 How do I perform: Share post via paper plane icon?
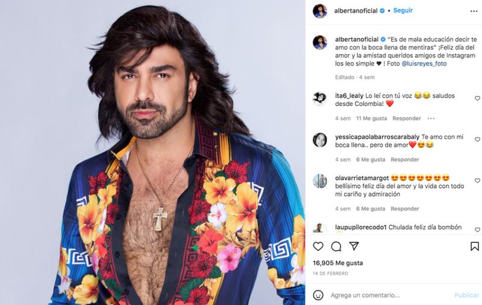pos(354,246)
